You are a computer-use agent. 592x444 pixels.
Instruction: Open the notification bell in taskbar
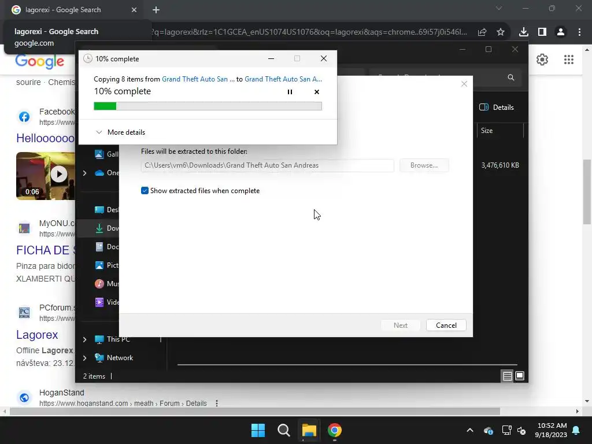point(576,430)
